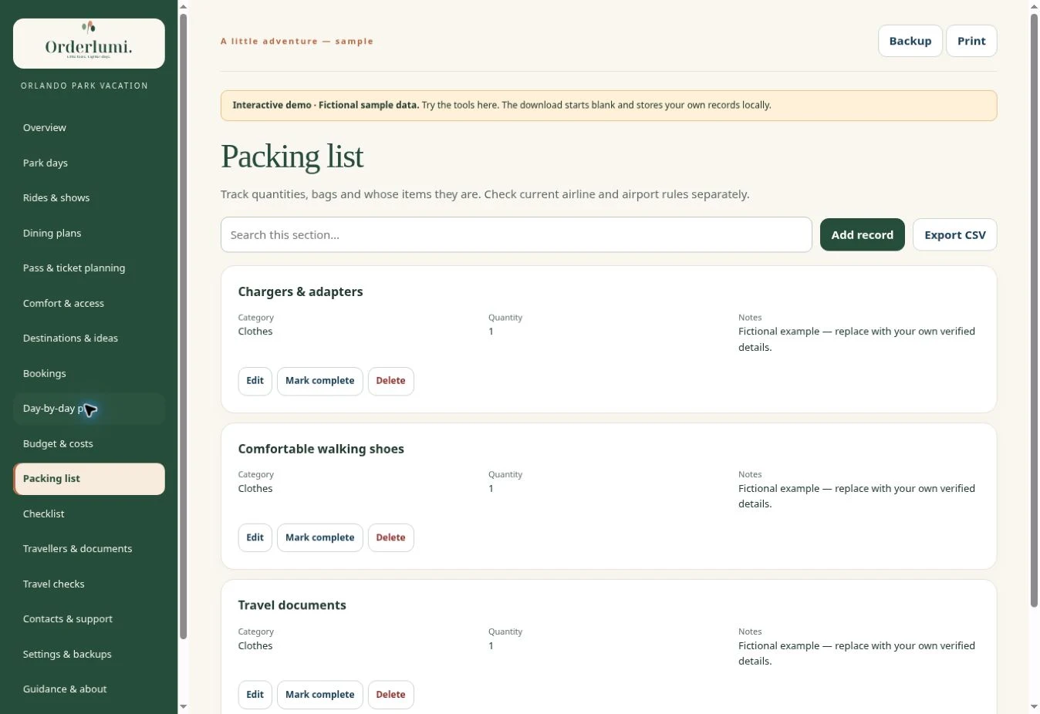Navigate to Comfort & access
Viewport: 1040px width, 714px height.
click(89, 303)
